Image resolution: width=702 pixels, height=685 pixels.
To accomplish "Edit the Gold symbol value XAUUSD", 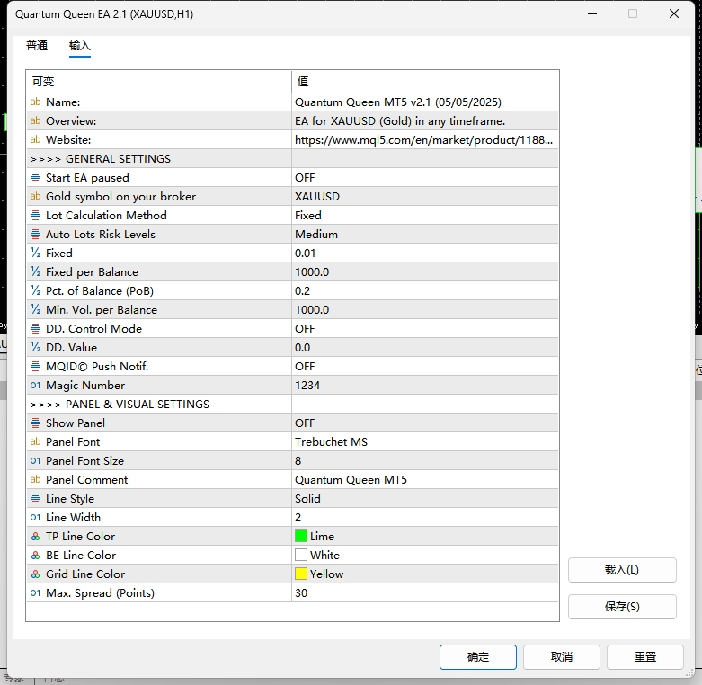I will pos(425,197).
